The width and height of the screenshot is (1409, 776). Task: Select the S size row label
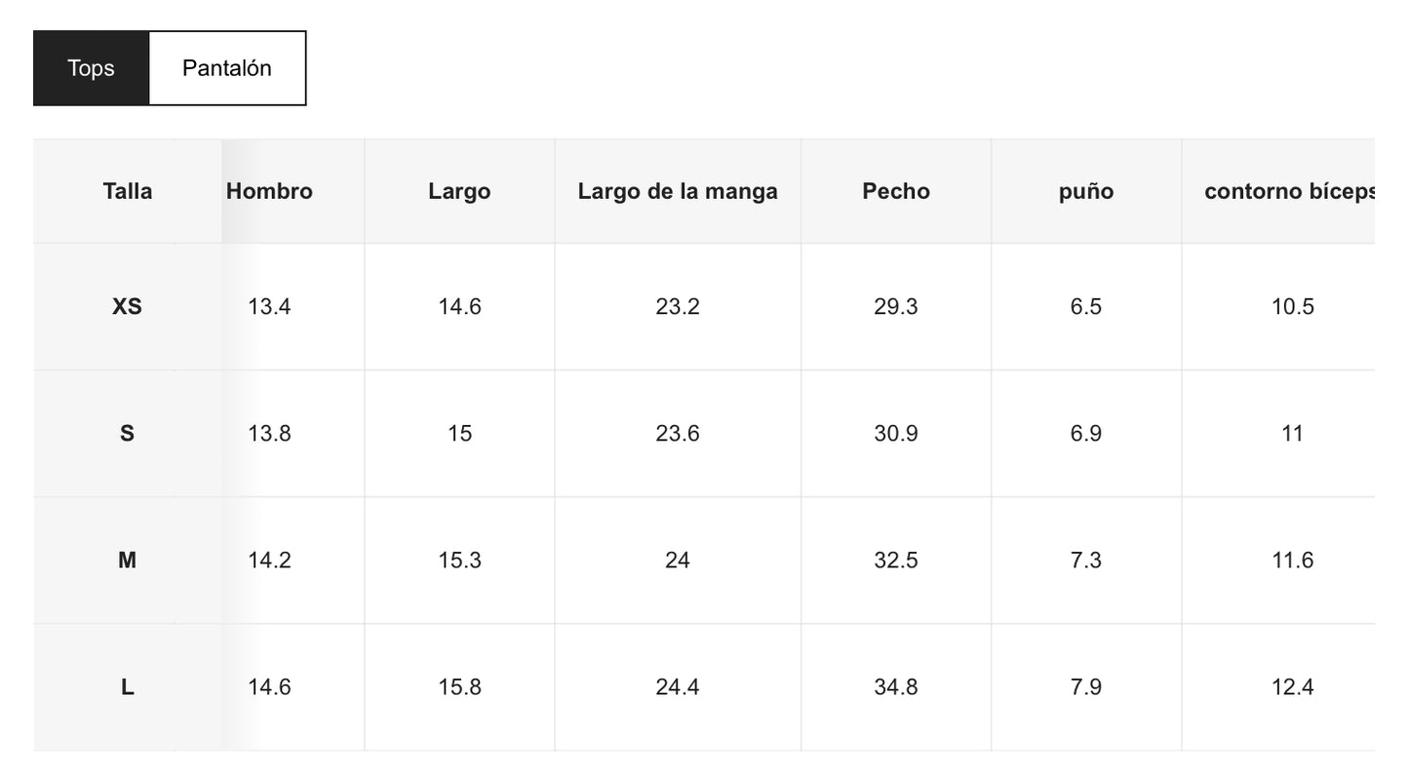point(128,434)
